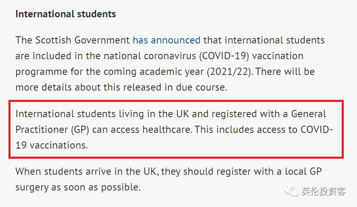Select the "International students" heading
This screenshot has width=357, height=207.
(66, 14)
